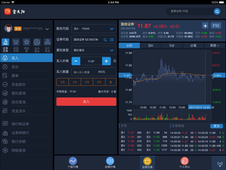Click the magnifier in 证券代码 field

point(105,40)
